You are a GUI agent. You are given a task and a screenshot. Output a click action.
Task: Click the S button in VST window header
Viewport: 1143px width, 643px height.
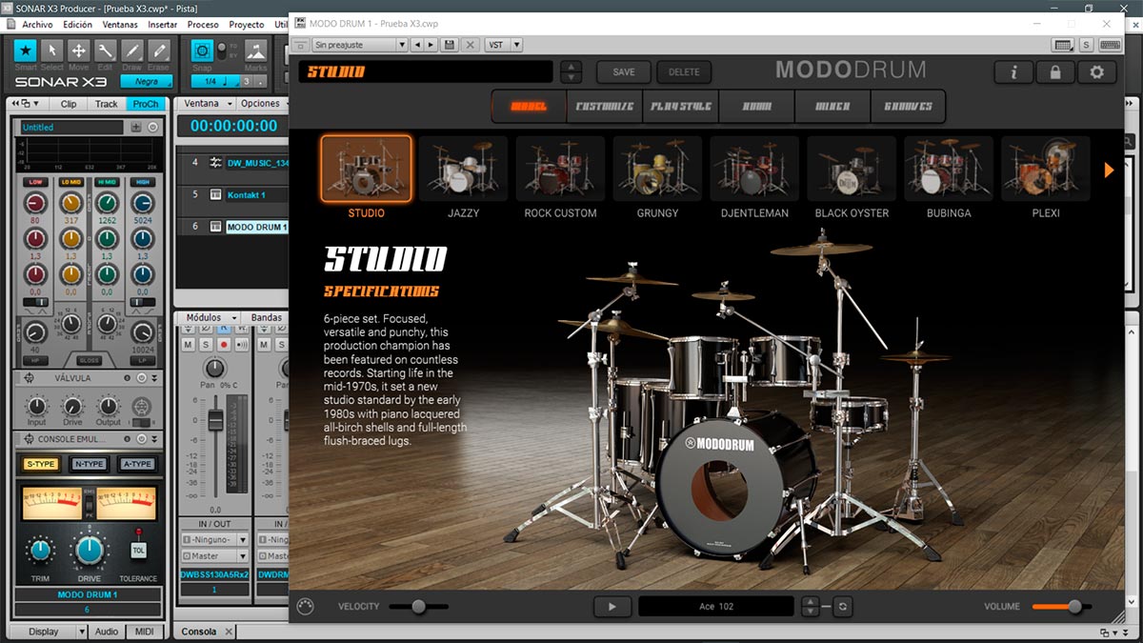[x=1087, y=45]
